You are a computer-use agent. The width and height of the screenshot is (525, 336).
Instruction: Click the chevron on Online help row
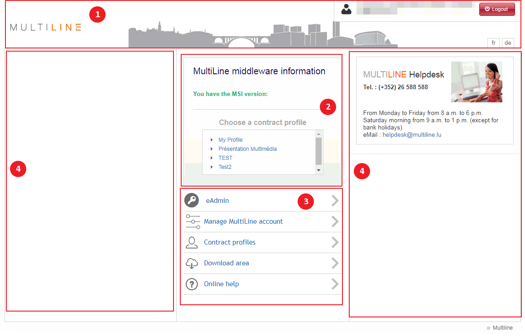tap(335, 284)
